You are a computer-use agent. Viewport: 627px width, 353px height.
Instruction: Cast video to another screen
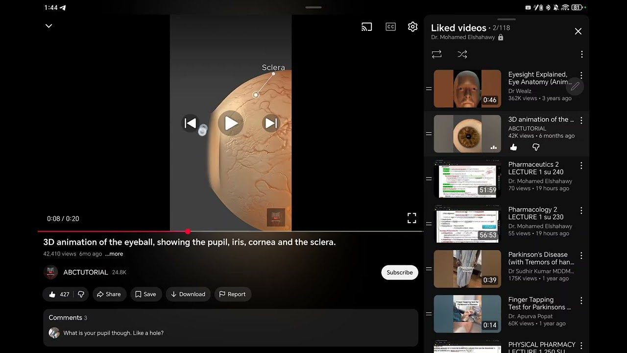tap(366, 27)
